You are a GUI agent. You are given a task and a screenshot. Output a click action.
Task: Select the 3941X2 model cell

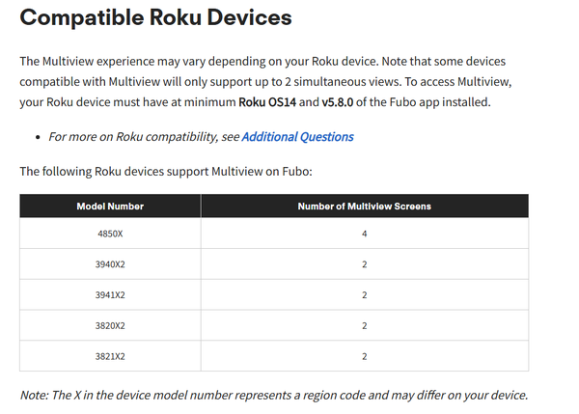coord(110,295)
